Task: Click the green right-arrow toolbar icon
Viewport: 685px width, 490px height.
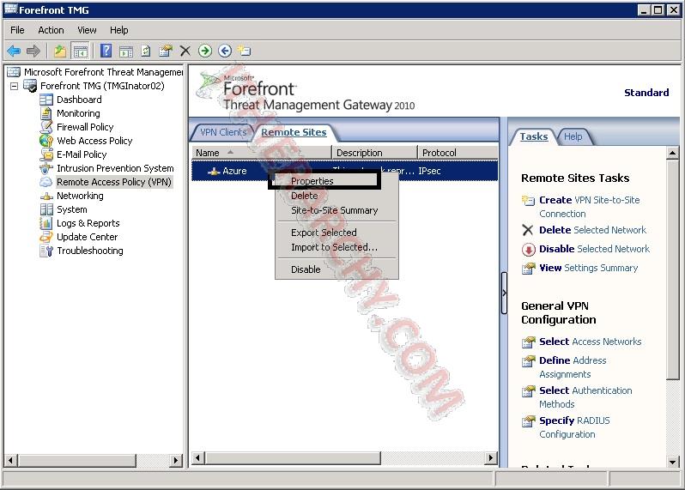Action: pyautogui.click(x=205, y=51)
